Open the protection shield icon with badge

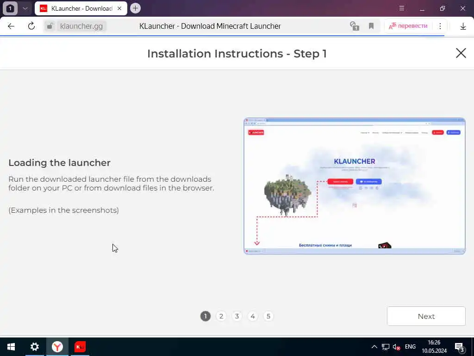(354, 26)
